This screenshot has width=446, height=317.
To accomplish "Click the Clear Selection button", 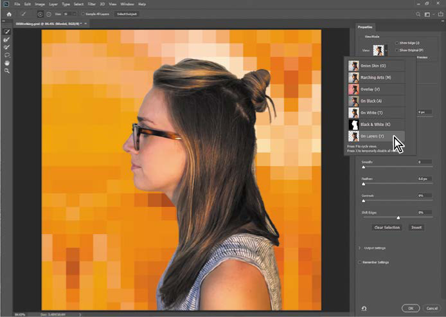I will coord(387,227).
